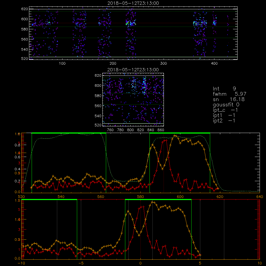Click x-axis label 840 under the small spectrogram

151,130
